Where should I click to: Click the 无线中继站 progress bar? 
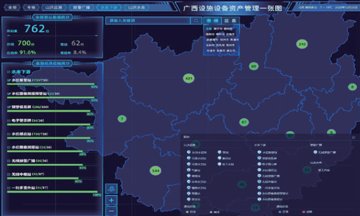coord(52,178)
